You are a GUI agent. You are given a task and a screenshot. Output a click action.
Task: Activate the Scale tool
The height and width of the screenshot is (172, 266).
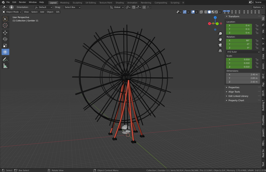coord(5,45)
